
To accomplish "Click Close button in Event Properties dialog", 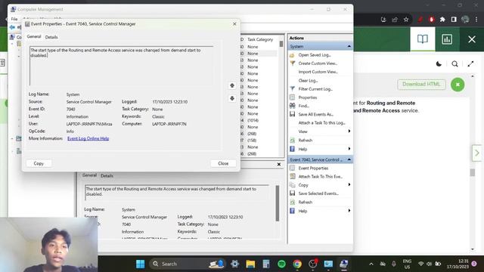I will (x=223, y=163).
